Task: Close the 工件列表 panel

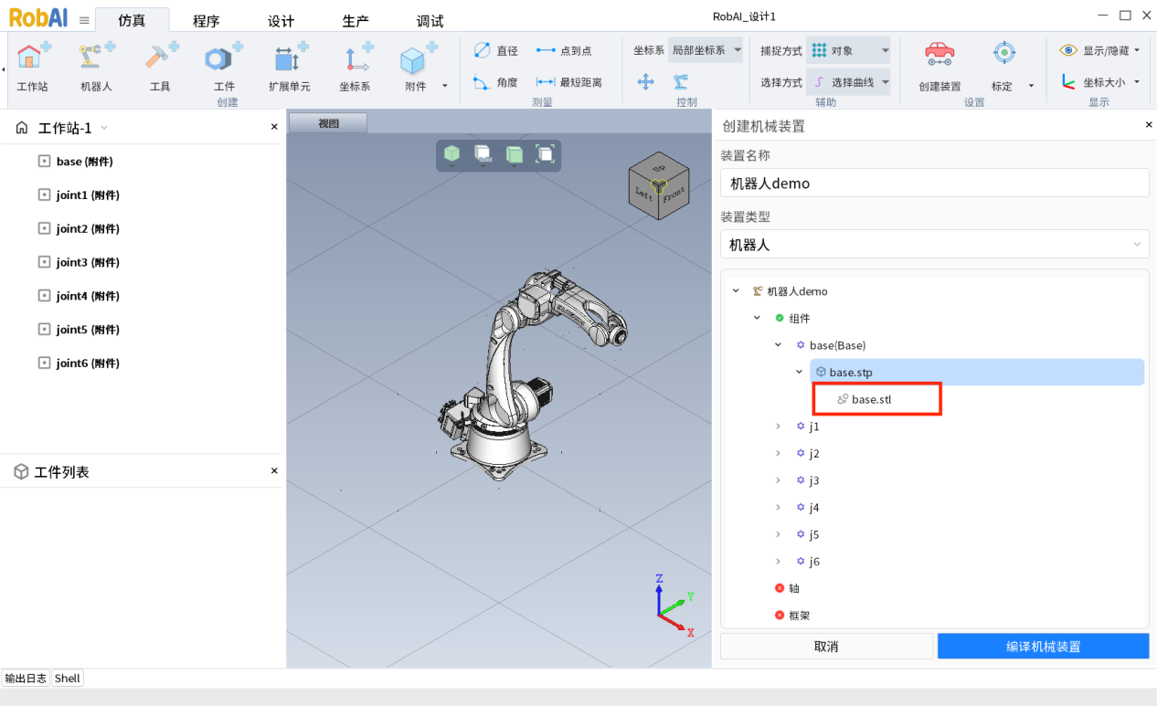Action: coord(274,470)
